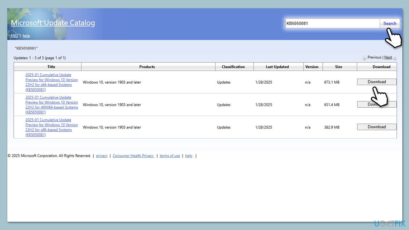This screenshot has width=409, height=230.
Task: Open the ARM64-based Systems KB5050081 update link
Action: coord(51,105)
